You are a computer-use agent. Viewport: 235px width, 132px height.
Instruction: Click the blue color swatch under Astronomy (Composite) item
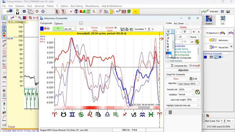point(205,57)
